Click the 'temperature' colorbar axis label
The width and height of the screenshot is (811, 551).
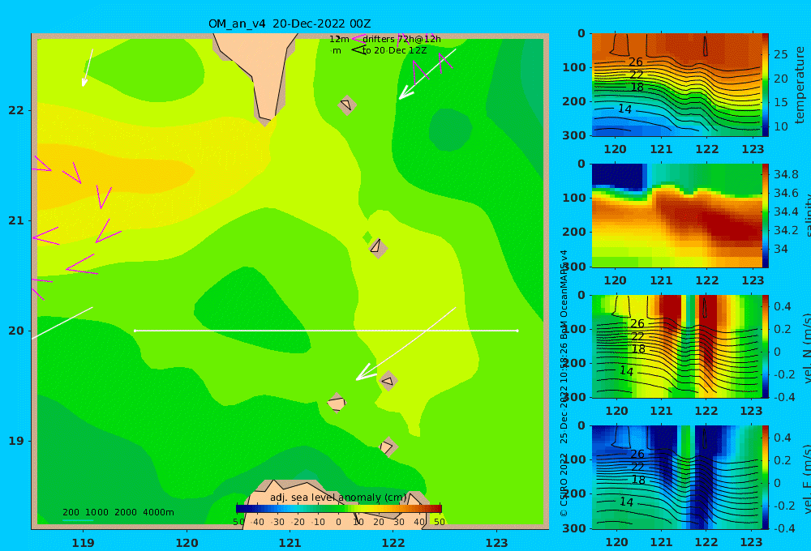(800, 85)
